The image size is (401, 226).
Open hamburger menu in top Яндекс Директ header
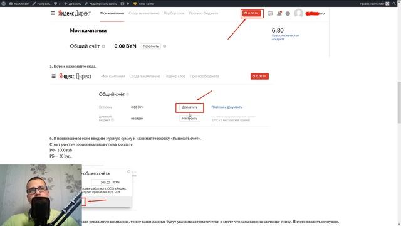(53, 13)
